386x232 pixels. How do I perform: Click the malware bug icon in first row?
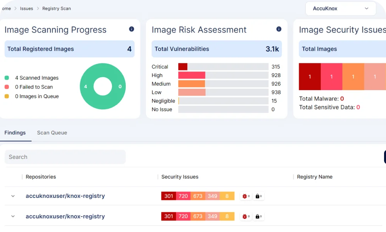tap(245, 196)
